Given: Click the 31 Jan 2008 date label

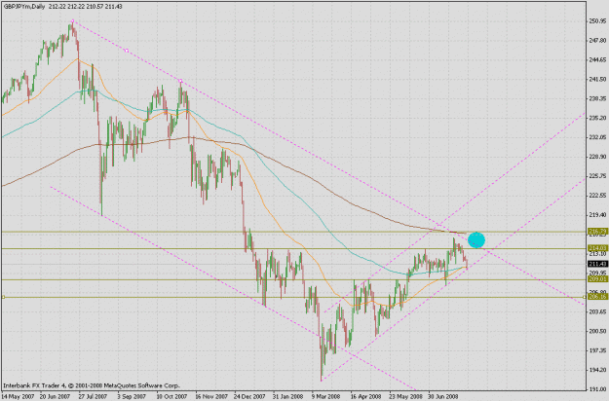Looking at the screenshot, I should (287, 397).
